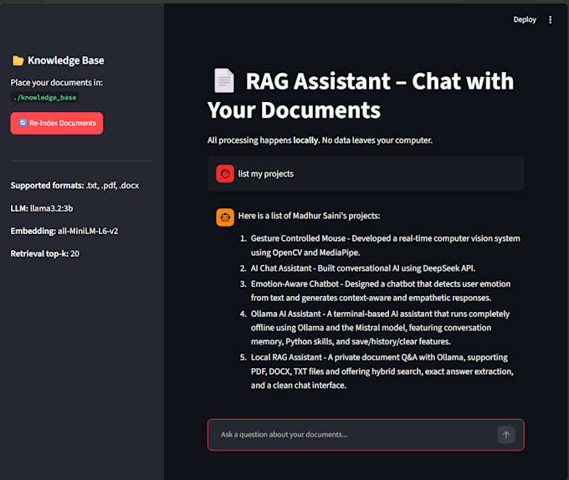The width and height of the screenshot is (569, 480).
Task: Click the 'RAG Assistant – Chat with Your Documents' title
Action: coord(361,95)
